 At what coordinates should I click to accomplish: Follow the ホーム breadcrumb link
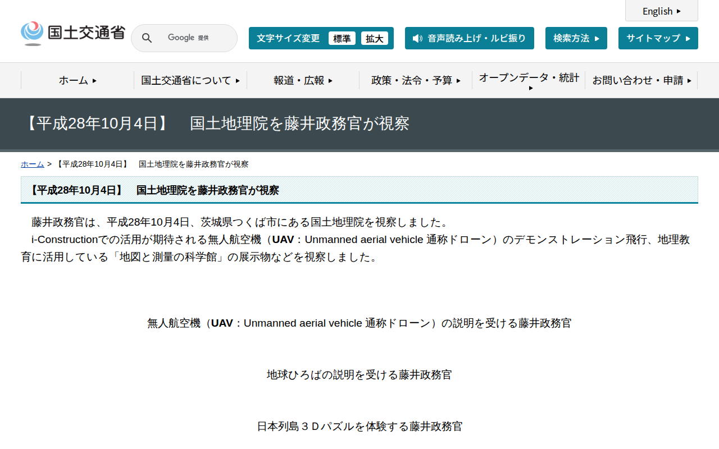(32, 164)
